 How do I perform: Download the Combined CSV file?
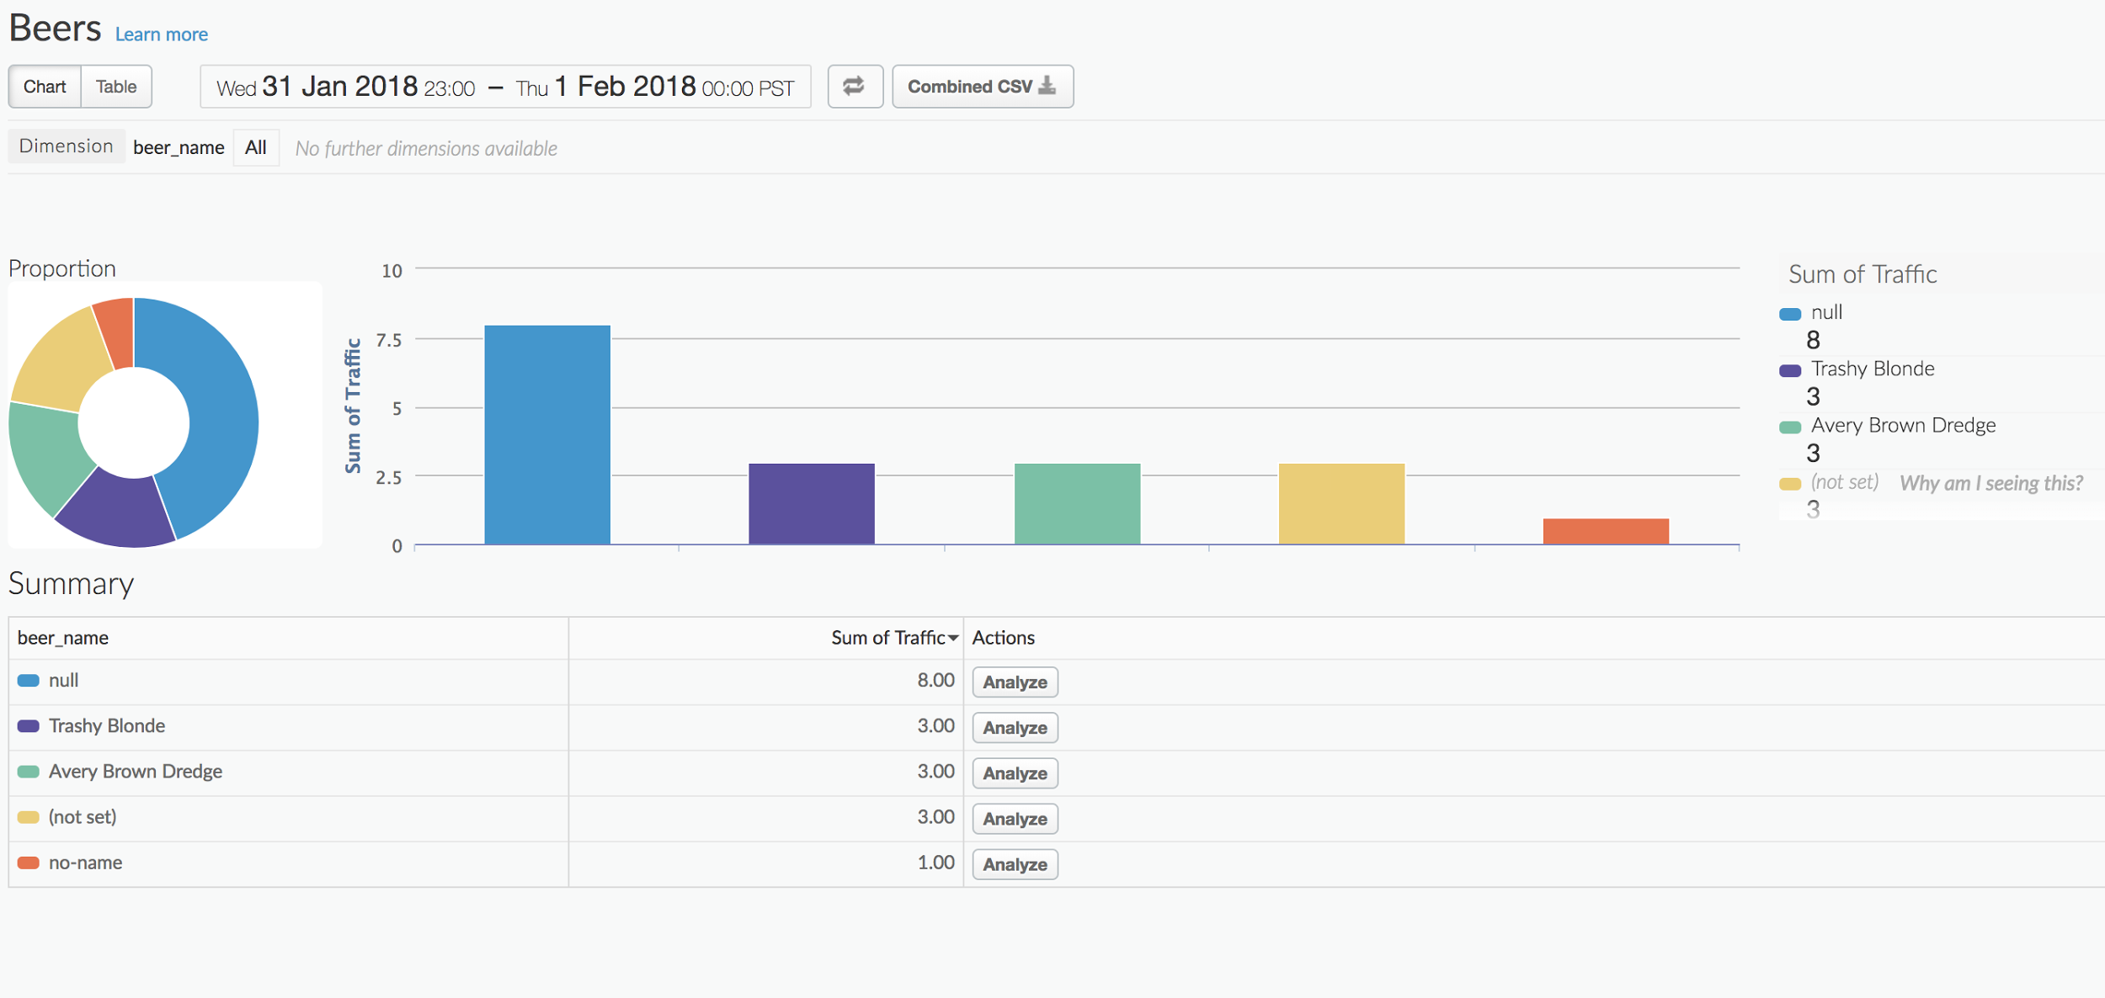pos(982,87)
